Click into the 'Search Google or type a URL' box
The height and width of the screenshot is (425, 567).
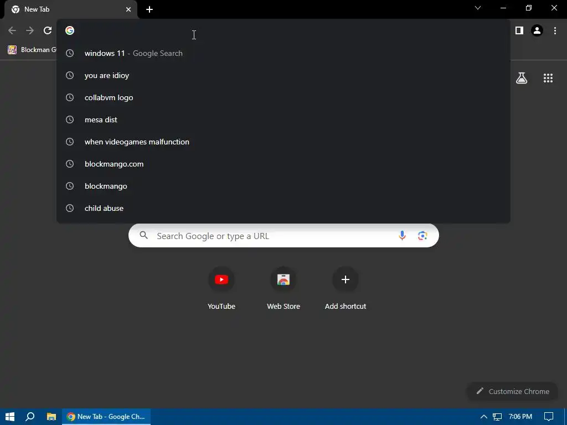tap(283, 236)
